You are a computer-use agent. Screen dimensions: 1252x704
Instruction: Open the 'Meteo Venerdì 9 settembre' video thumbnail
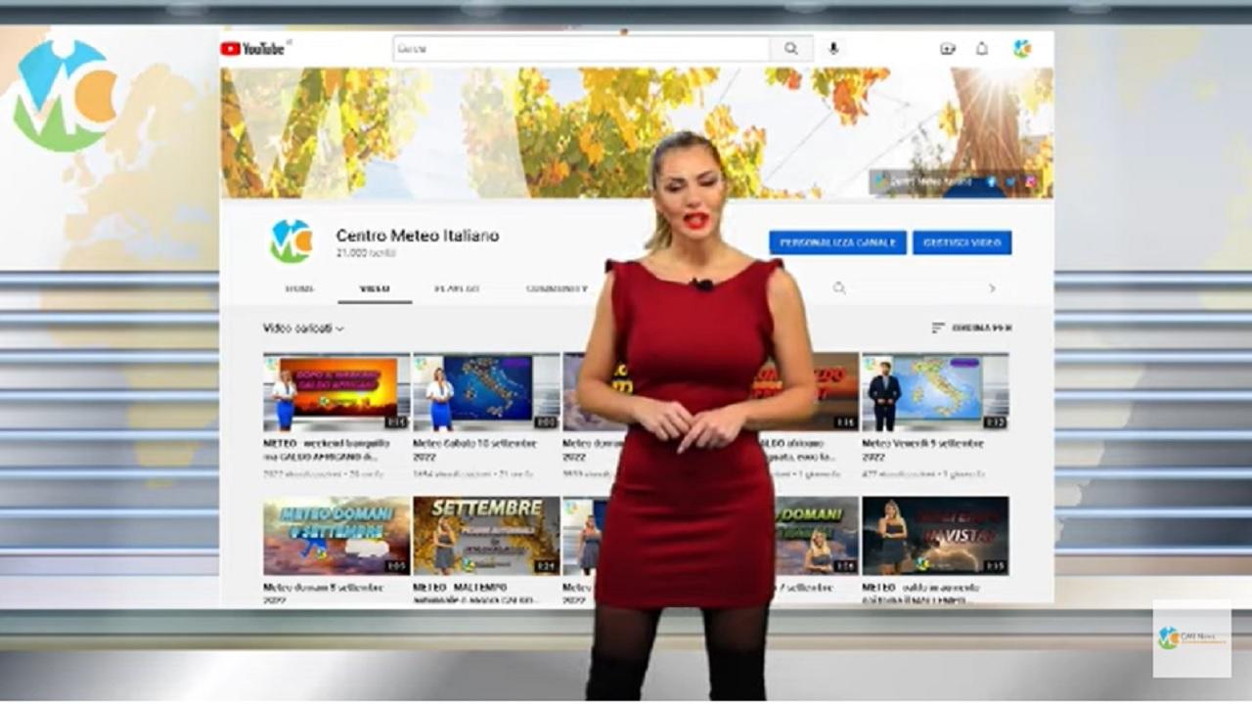[x=935, y=392]
